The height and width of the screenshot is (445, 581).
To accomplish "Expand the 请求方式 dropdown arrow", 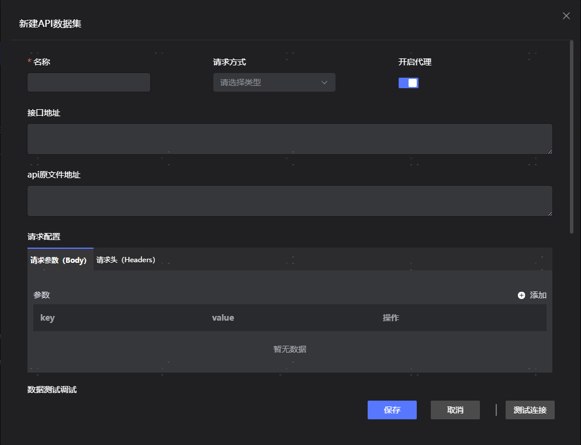I will tap(324, 82).
